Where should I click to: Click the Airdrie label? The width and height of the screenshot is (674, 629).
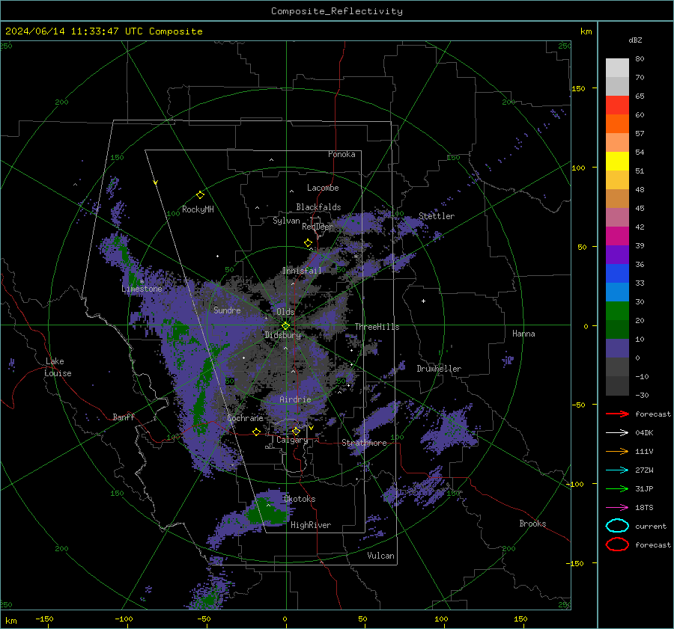pos(295,399)
